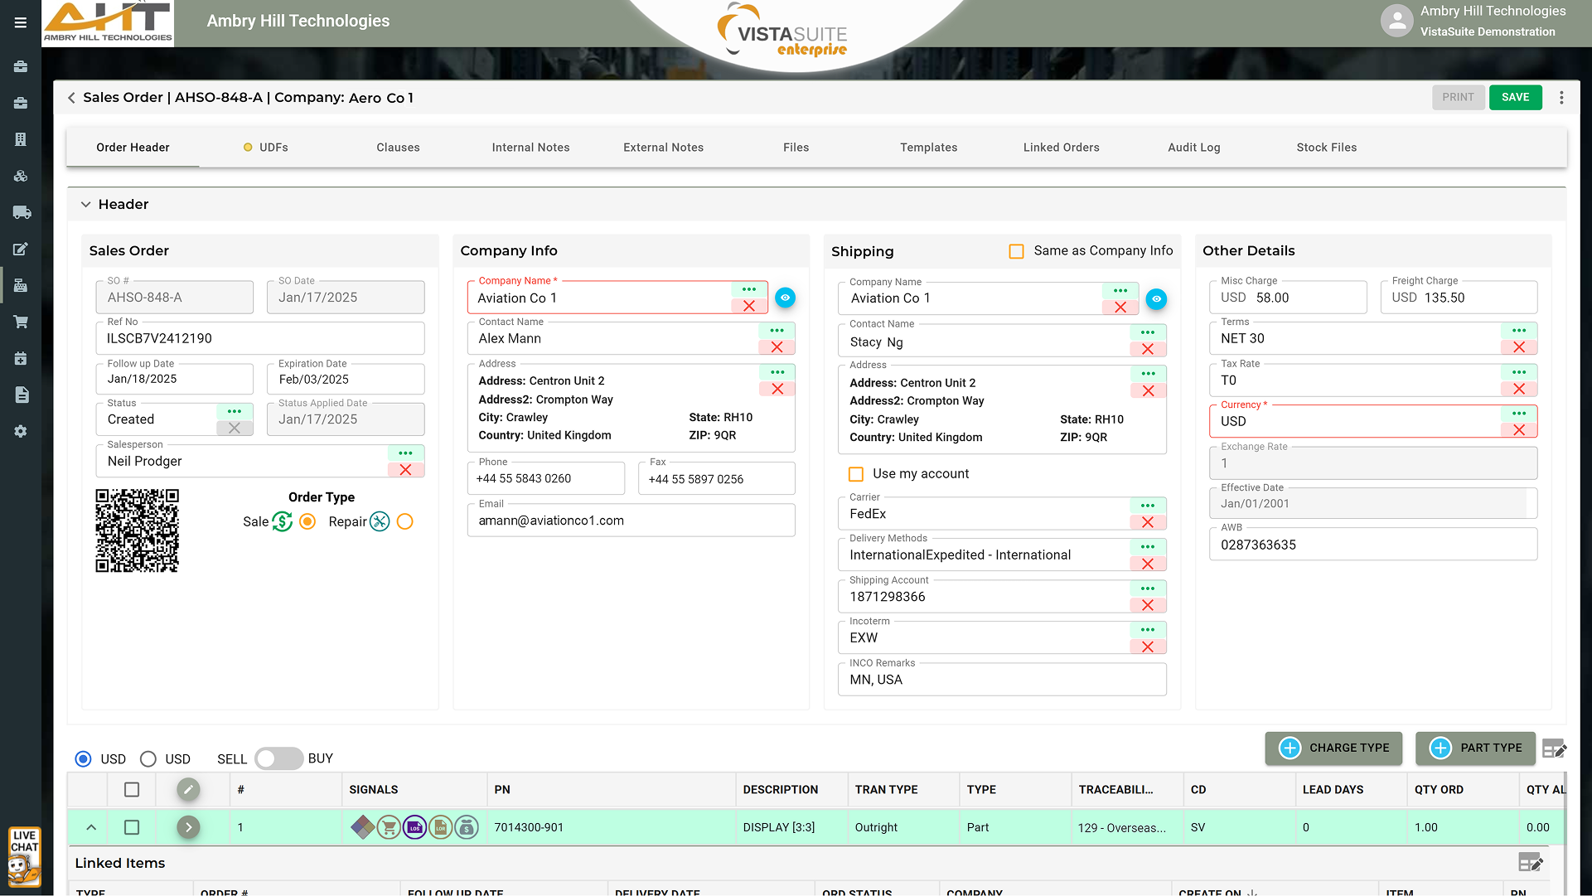Click the Live Chat icon
The height and width of the screenshot is (896, 1592).
coord(24,856)
